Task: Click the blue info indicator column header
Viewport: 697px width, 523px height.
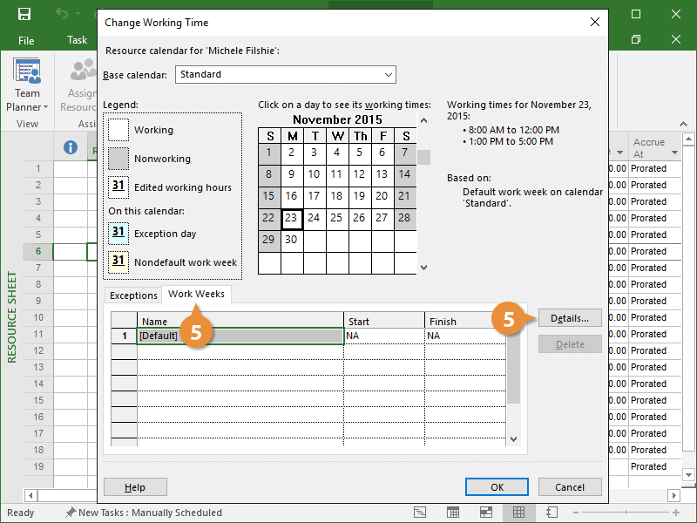Action: click(x=71, y=147)
